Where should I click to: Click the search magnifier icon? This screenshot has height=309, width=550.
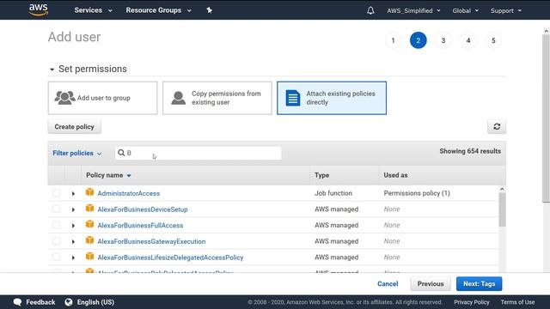[121, 153]
